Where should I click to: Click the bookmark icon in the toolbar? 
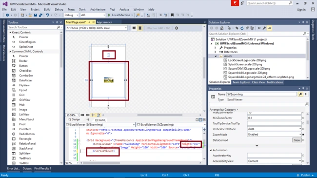tap(172, 15)
